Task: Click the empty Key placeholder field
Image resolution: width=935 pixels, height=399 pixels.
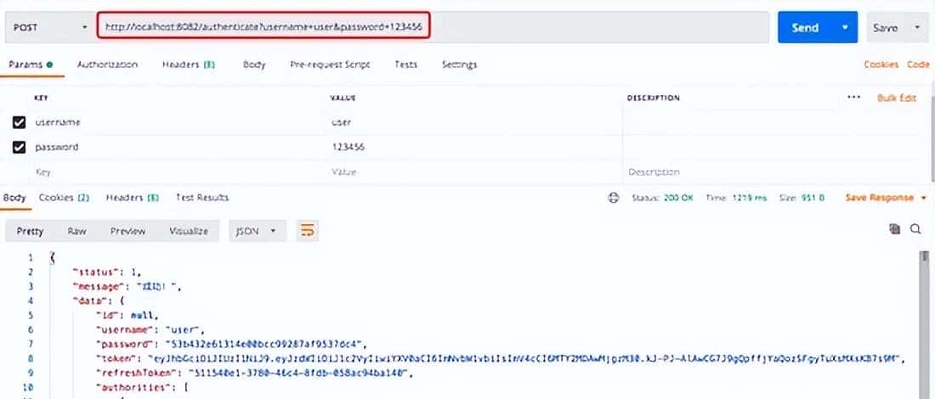Action: click(177, 171)
